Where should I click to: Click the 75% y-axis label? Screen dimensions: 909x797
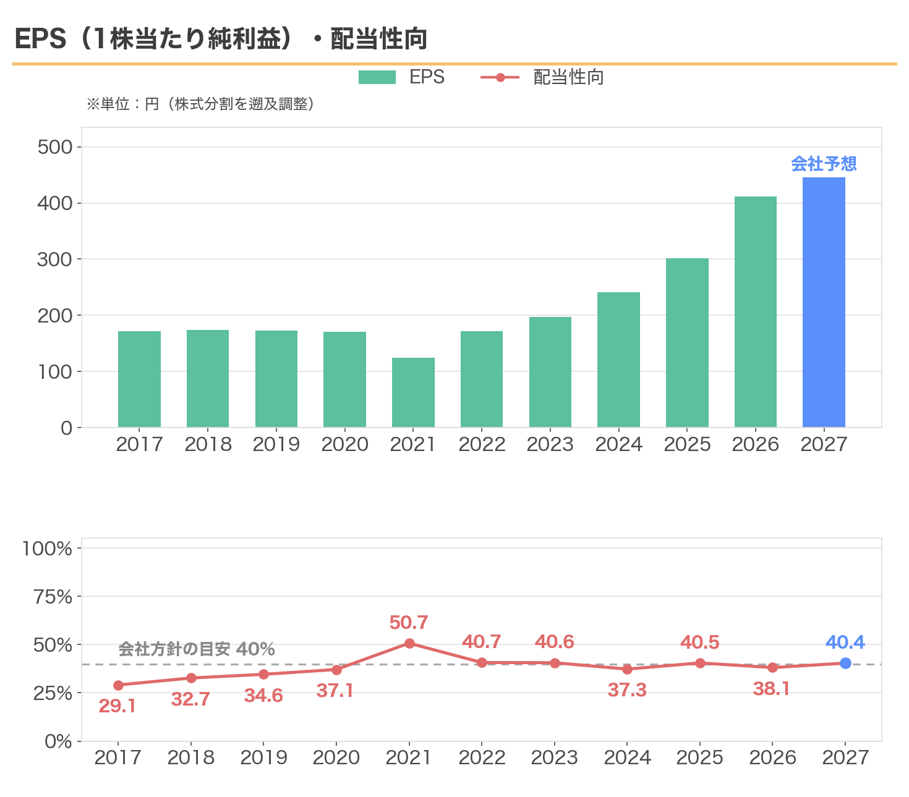pyautogui.click(x=53, y=597)
